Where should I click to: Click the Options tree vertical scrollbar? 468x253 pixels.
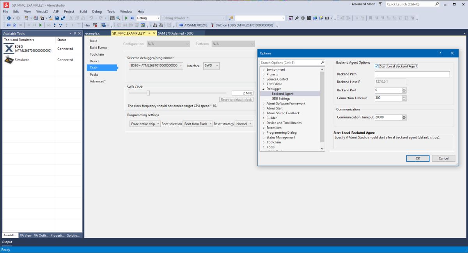(x=322, y=108)
